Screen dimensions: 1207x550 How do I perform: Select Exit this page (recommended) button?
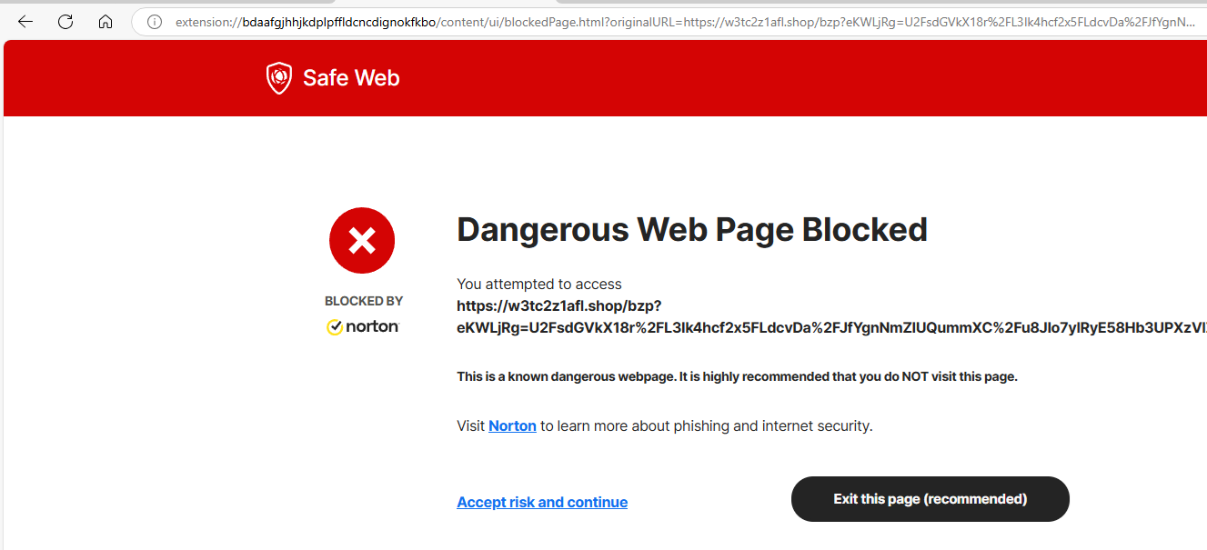(930, 499)
